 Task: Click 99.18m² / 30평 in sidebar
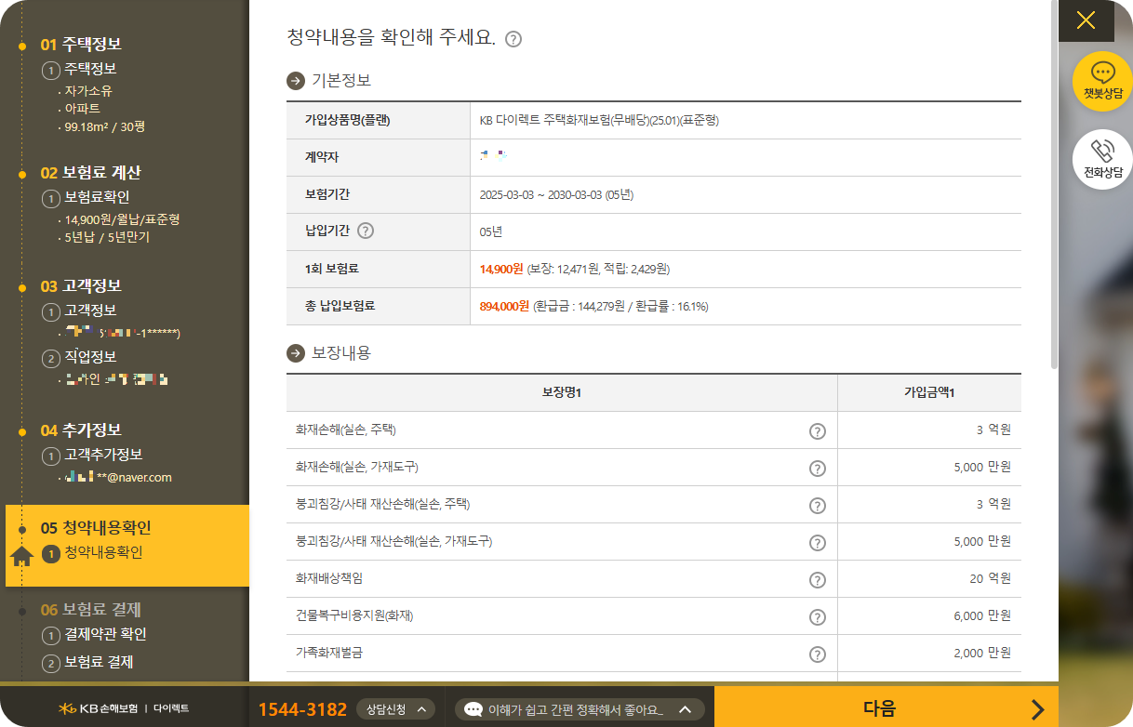point(105,126)
